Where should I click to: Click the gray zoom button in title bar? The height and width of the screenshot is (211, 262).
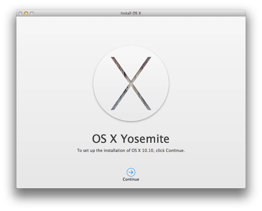pyautogui.click(x=32, y=13)
